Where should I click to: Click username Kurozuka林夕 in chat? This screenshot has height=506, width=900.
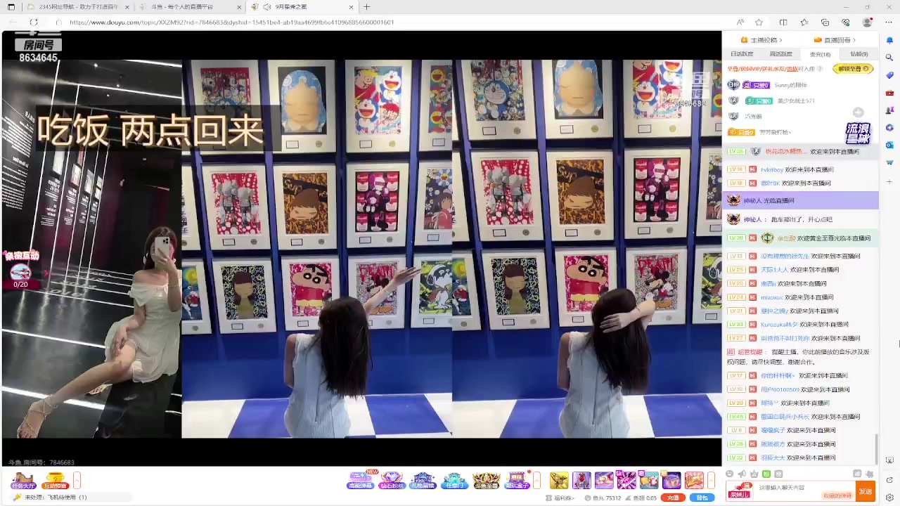coord(779,325)
